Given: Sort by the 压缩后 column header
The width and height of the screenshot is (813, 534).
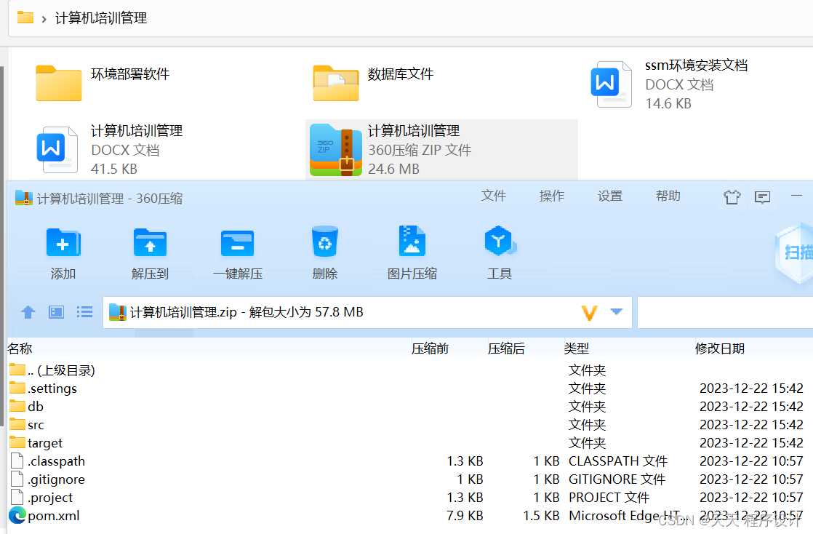Looking at the screenshot, I should [x=506, y=348].
